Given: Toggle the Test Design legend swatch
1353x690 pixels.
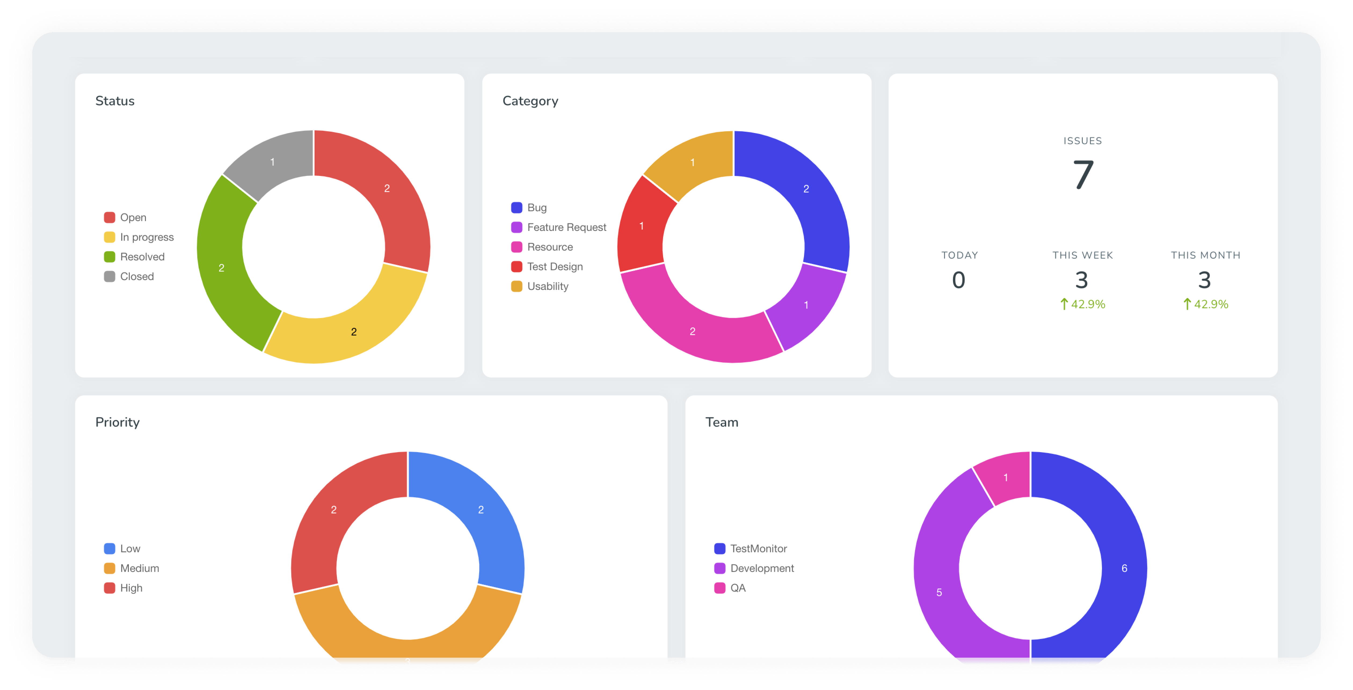Looking at the screenshot, I should tap(517, 267).
